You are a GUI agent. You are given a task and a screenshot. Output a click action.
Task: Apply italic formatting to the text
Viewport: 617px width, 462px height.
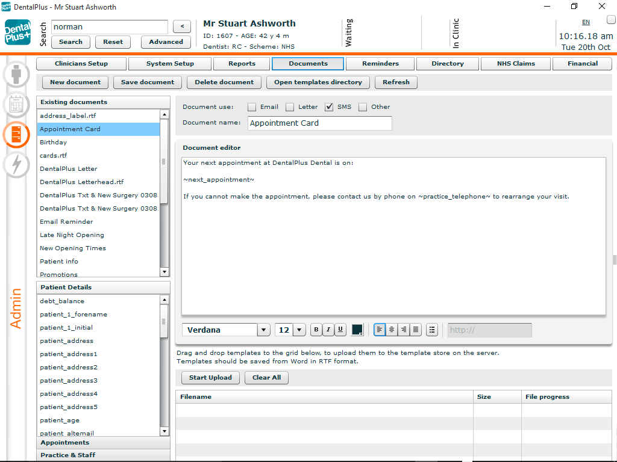[x=328, y=330]
